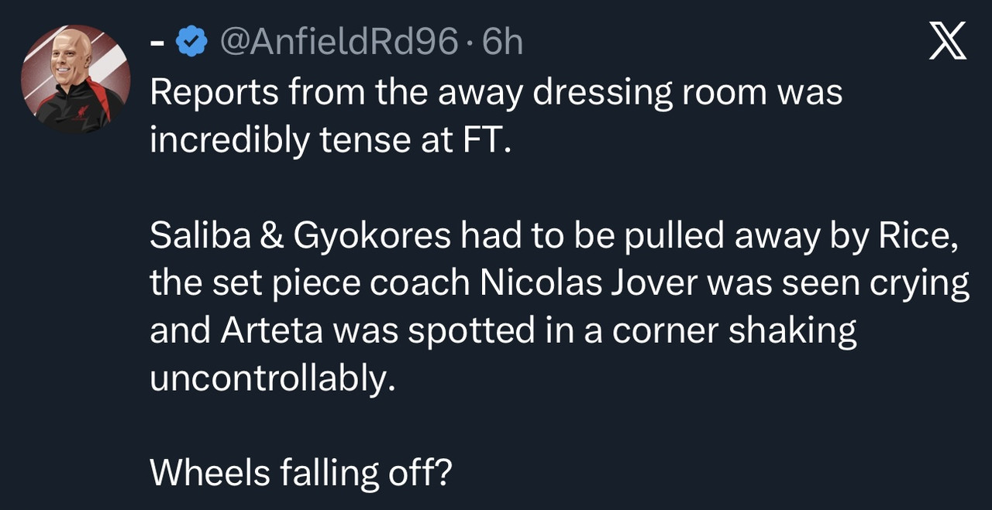Click the X logo icon

947,41
